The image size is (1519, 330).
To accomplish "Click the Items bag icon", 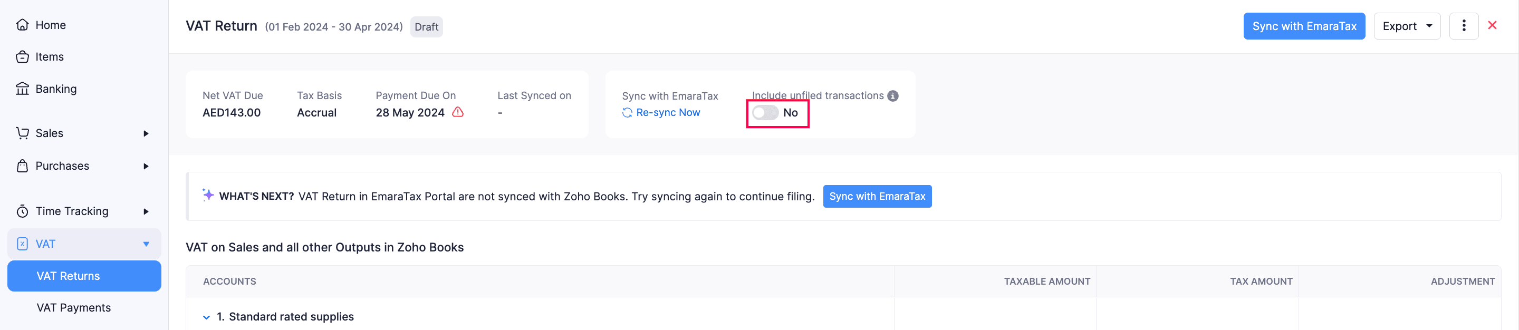I will click(x=22, y=56).
